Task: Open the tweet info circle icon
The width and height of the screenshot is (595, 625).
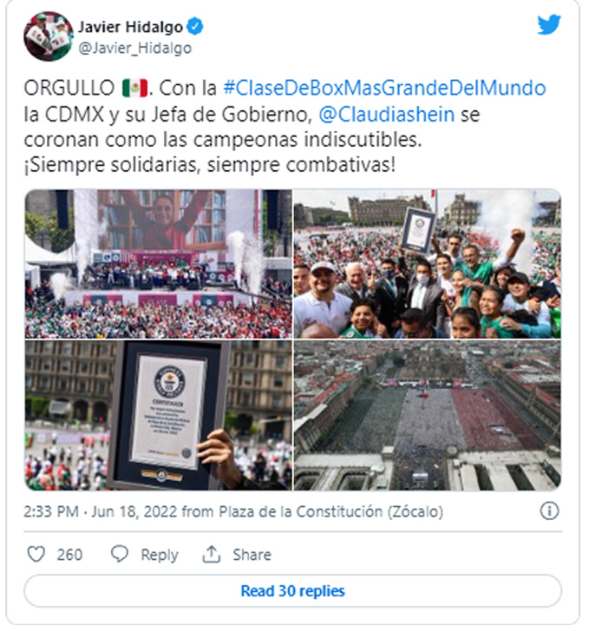Action: [x=549, y=511]
